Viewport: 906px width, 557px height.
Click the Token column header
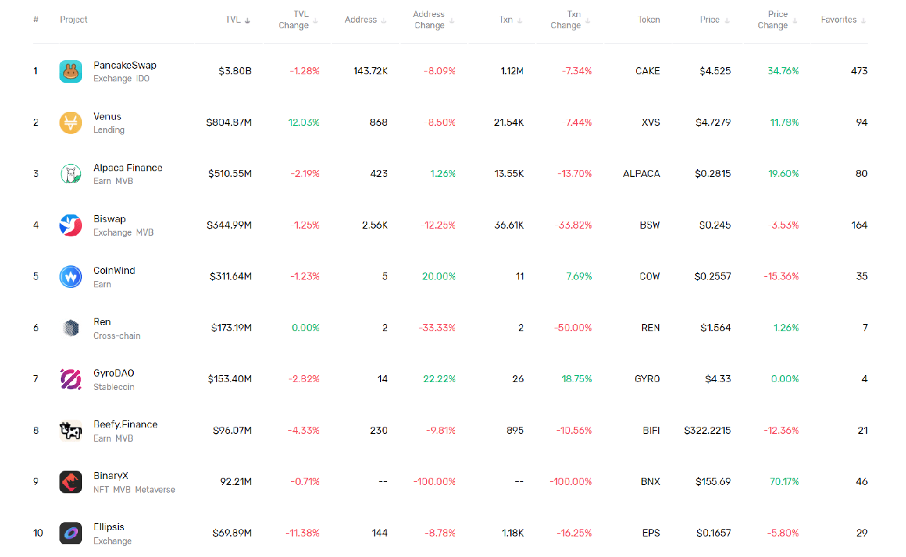tap(648, 20)
